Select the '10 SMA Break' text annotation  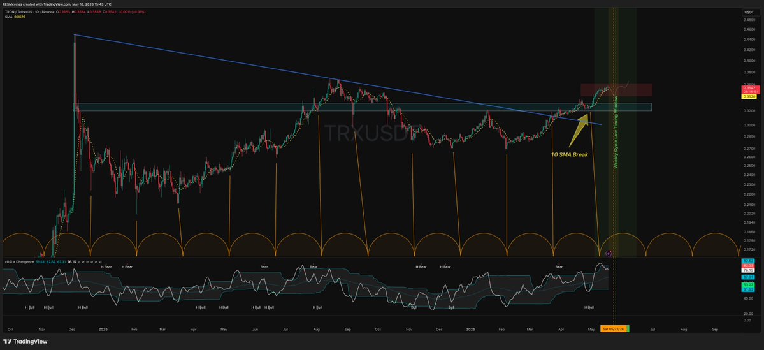point(569,154)
